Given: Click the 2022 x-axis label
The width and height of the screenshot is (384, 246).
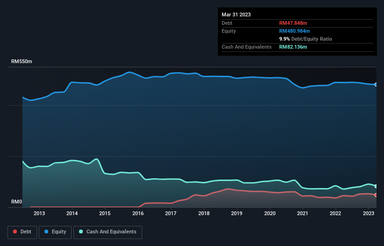Looking at the screenshot, I should (x=335, y=213).
